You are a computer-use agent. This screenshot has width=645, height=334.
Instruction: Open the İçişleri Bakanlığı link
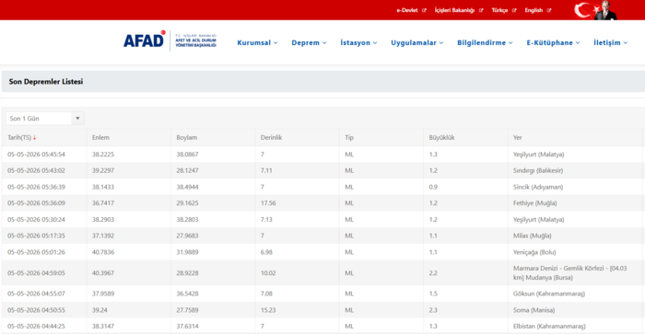point(454,10)
